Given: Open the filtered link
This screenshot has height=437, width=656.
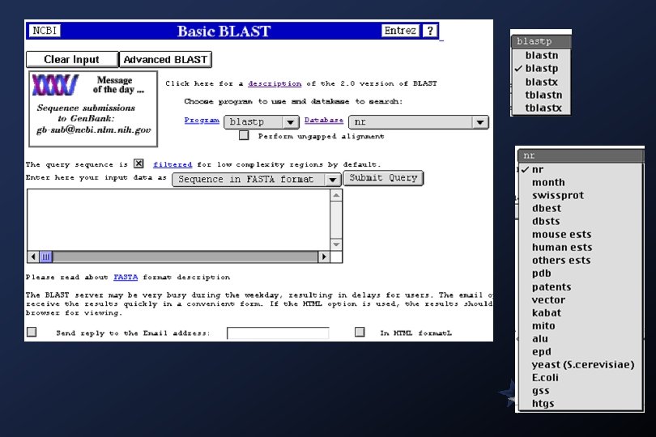Looking at the screenshot, I should [x=173, y=165].
